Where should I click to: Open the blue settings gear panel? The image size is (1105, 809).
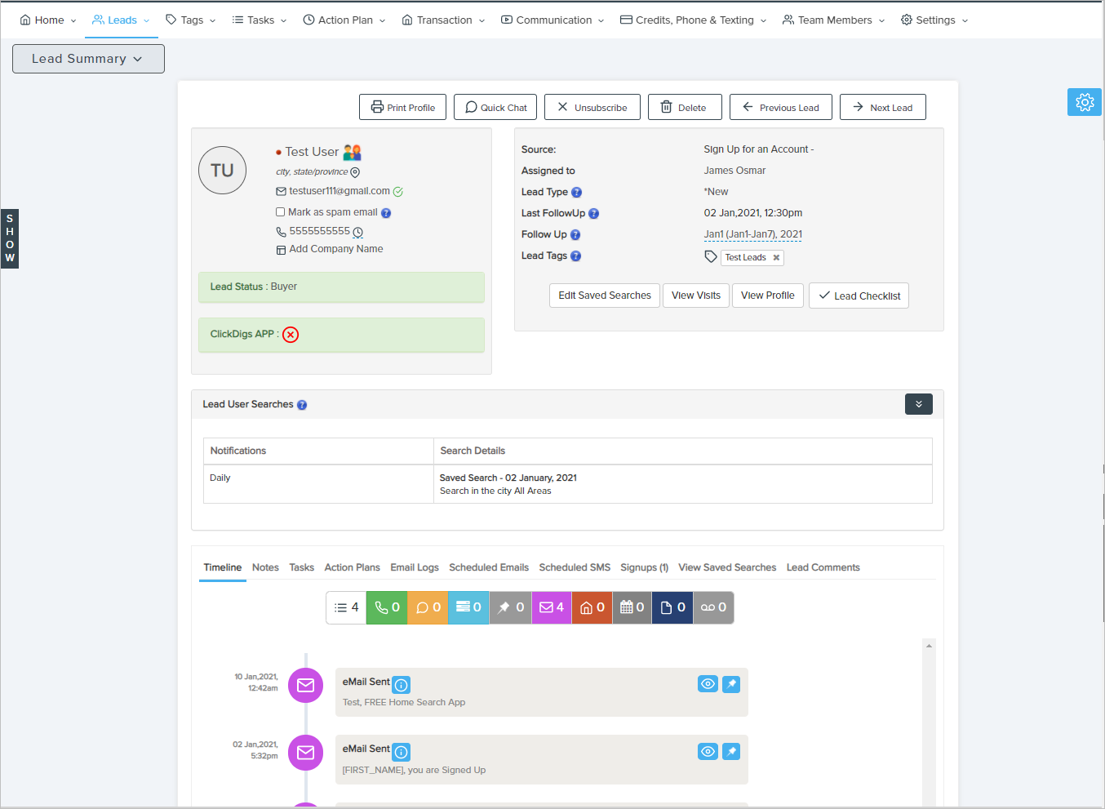tap(1084, 102)
